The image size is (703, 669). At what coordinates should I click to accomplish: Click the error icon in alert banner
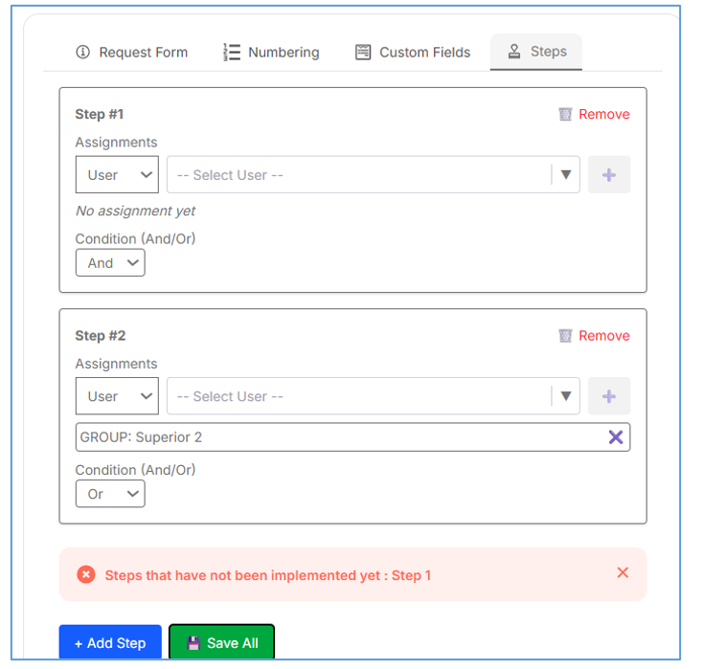[x=86, y=575]
